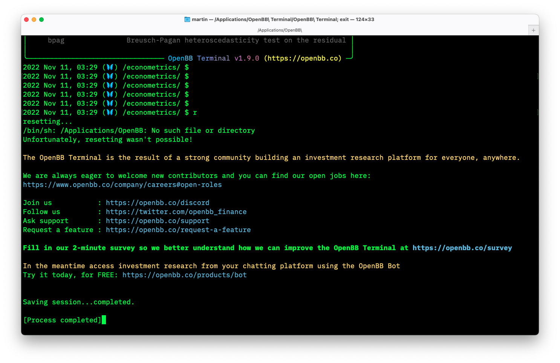Open the openbb.co/survey link

pos(462,248)
